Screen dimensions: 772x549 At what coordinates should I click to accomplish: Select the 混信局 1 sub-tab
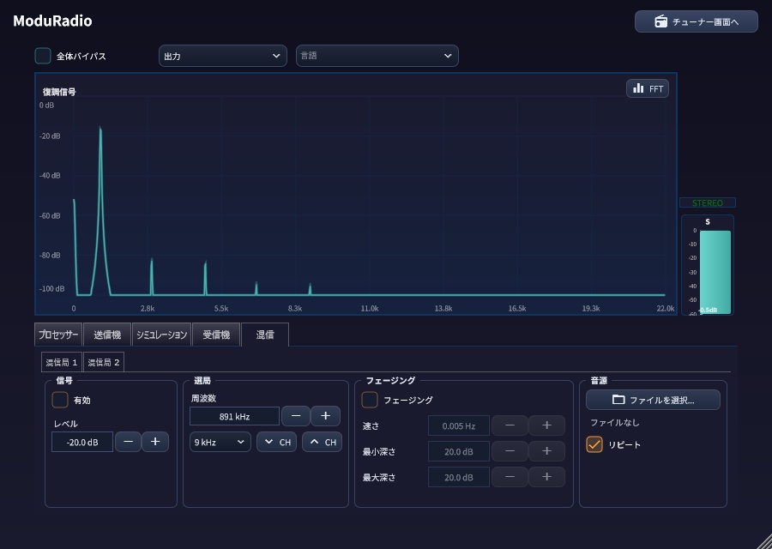click(x=62, y=362)
